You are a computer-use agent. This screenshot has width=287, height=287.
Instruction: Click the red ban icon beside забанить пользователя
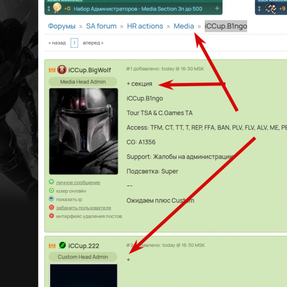click(52, 207)
